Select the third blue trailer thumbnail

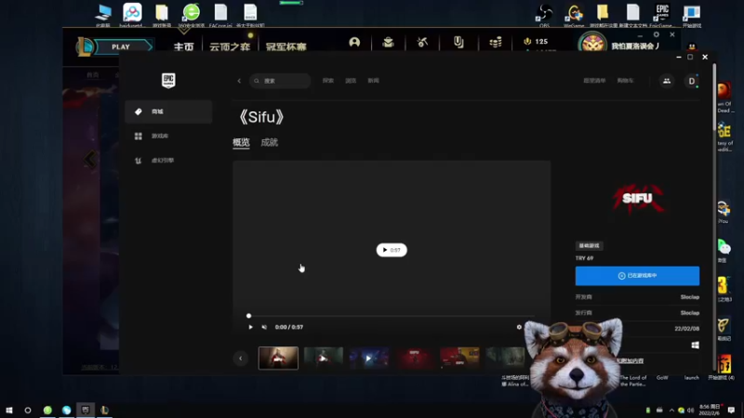click(368, 358)
